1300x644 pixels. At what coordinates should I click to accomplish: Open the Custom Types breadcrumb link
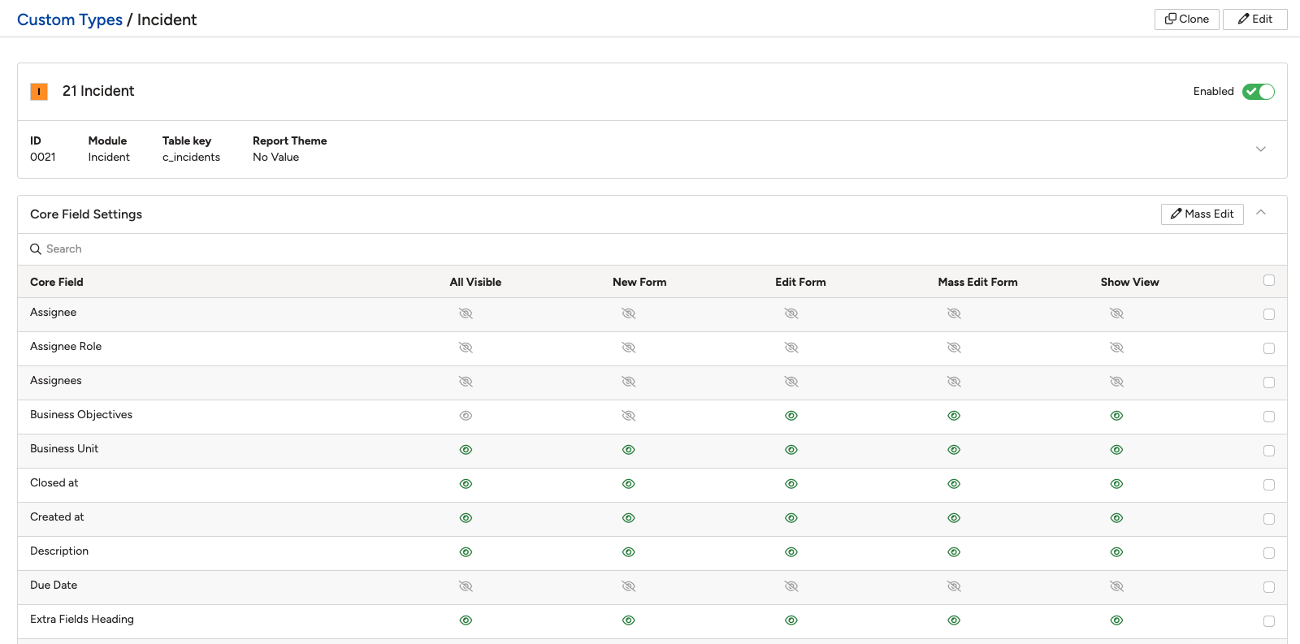(x=70, y=19)
